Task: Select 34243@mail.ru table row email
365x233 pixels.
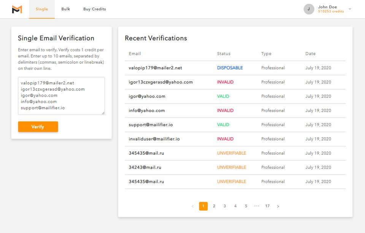Action: point(145,167)
